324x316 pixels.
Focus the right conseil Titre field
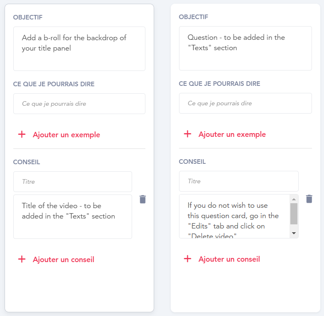[239, 181]
